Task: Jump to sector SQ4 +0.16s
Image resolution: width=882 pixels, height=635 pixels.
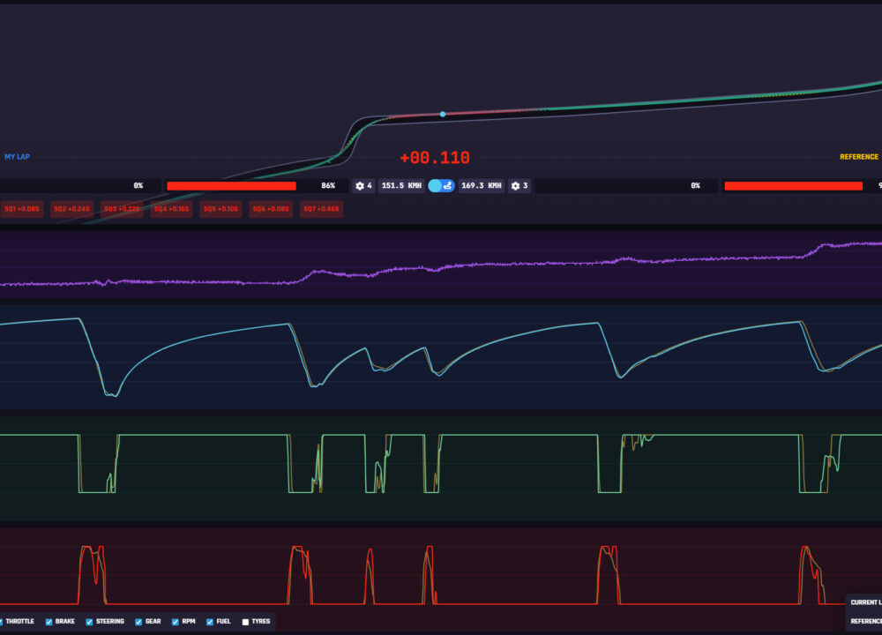Action: (171, 209)
